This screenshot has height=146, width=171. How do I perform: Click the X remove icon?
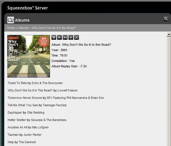(76, 37)
